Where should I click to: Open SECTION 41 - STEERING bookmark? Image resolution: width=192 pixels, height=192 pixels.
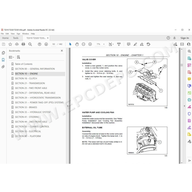[x=27, y=117]
